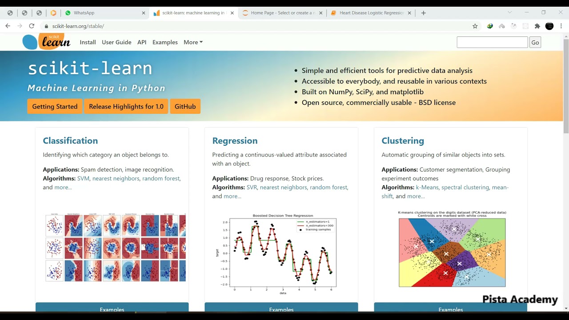
Task: Reload the current page
Action: [x=32, y=26]
